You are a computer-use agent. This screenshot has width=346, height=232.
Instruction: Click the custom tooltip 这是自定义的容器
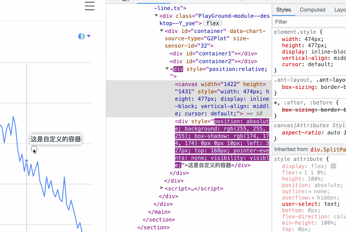[55, 139]
